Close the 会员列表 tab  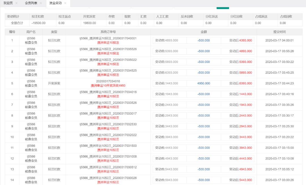41,3
